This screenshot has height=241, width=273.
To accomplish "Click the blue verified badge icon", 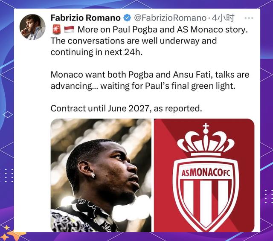I will (127, 18).
